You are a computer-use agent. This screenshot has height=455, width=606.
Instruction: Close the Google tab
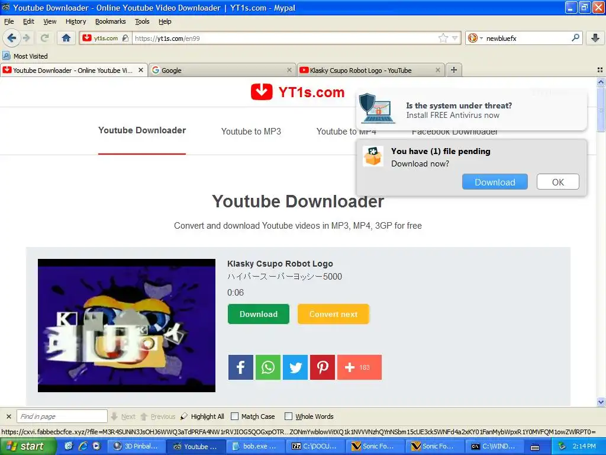(289, 70)
